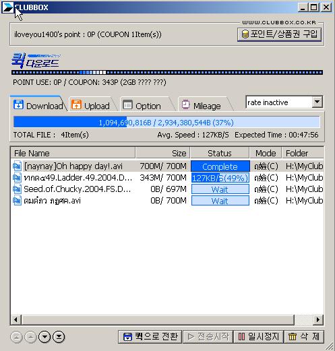Click the rate inactive combo box field
The width and height of the screenshot is (335, 351).
click(284, 102)
